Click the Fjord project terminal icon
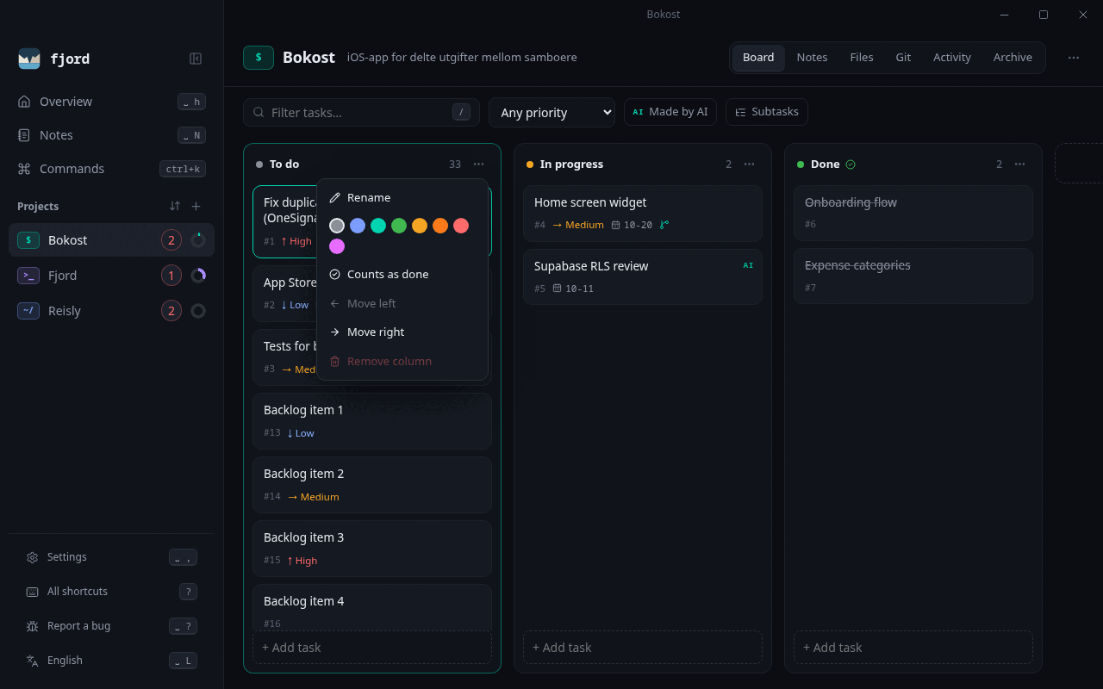 (x=28, y=276)
